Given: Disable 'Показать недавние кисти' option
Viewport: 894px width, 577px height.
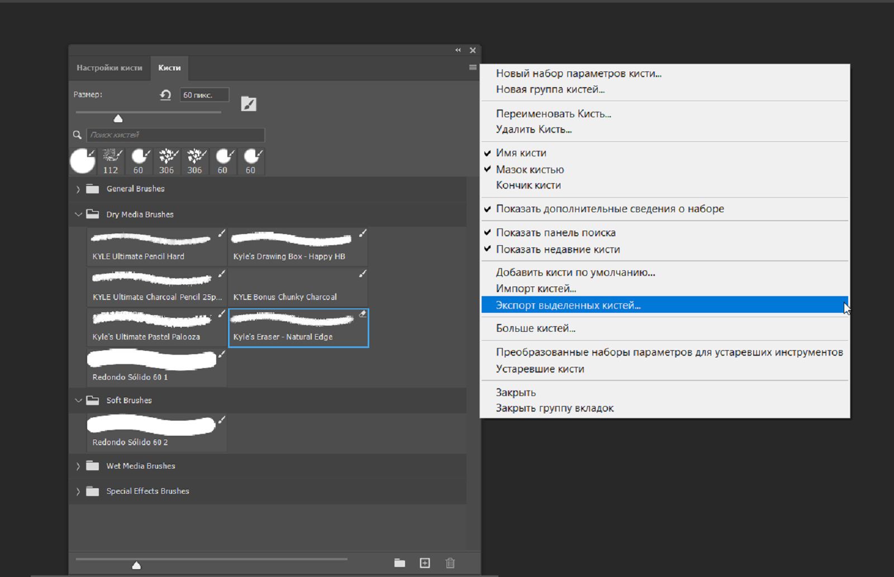Looking at the screenshot, I should [558, 250].
